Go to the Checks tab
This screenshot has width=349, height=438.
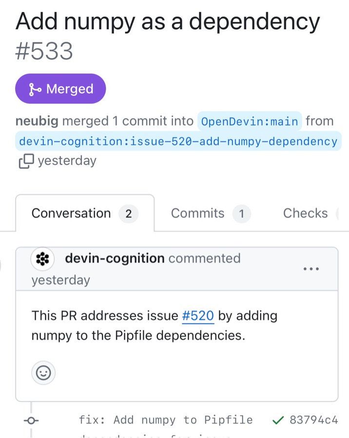(x=305, y=214)
